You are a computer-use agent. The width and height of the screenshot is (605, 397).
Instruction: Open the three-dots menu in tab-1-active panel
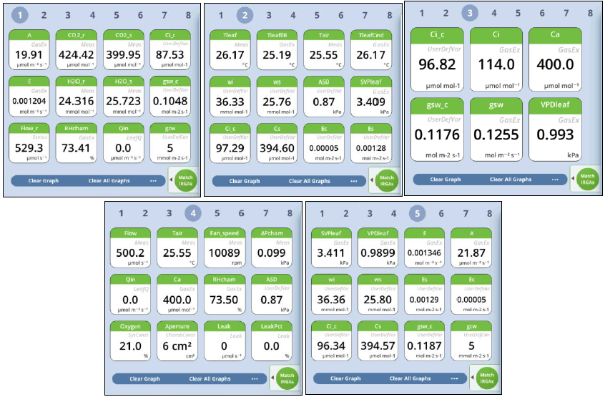(153, 180)
